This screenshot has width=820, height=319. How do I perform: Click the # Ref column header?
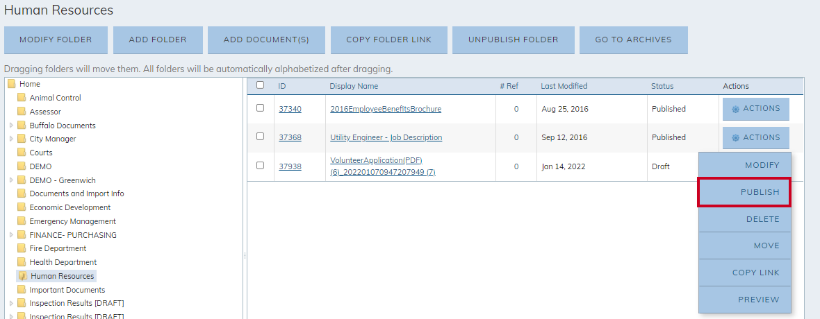(x=509, y=86)
